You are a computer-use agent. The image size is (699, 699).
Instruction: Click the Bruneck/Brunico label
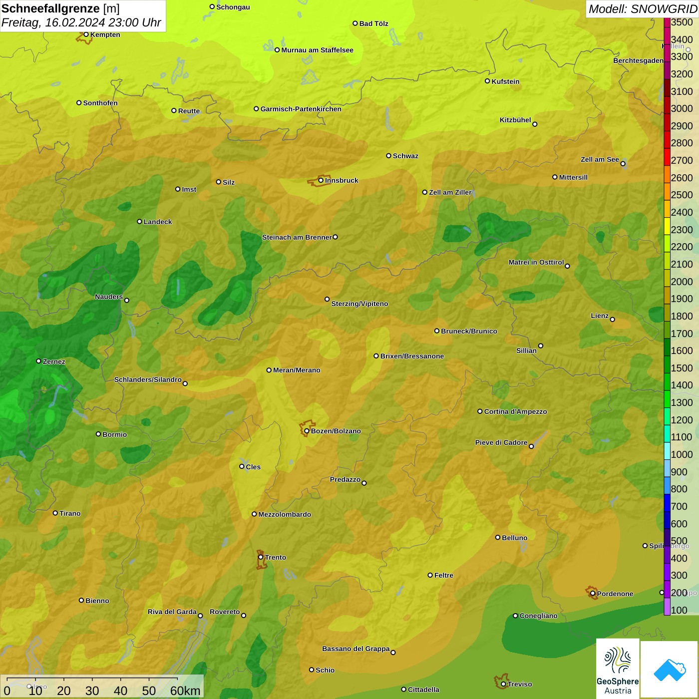(469, 331)
